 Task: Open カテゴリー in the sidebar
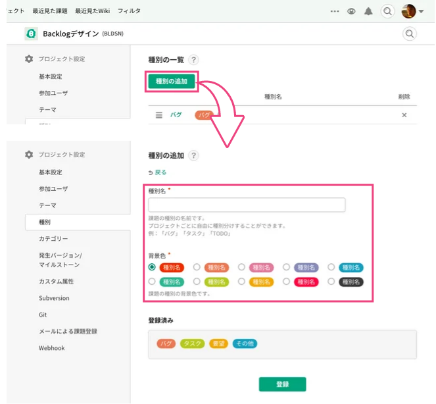pos(53,239)
